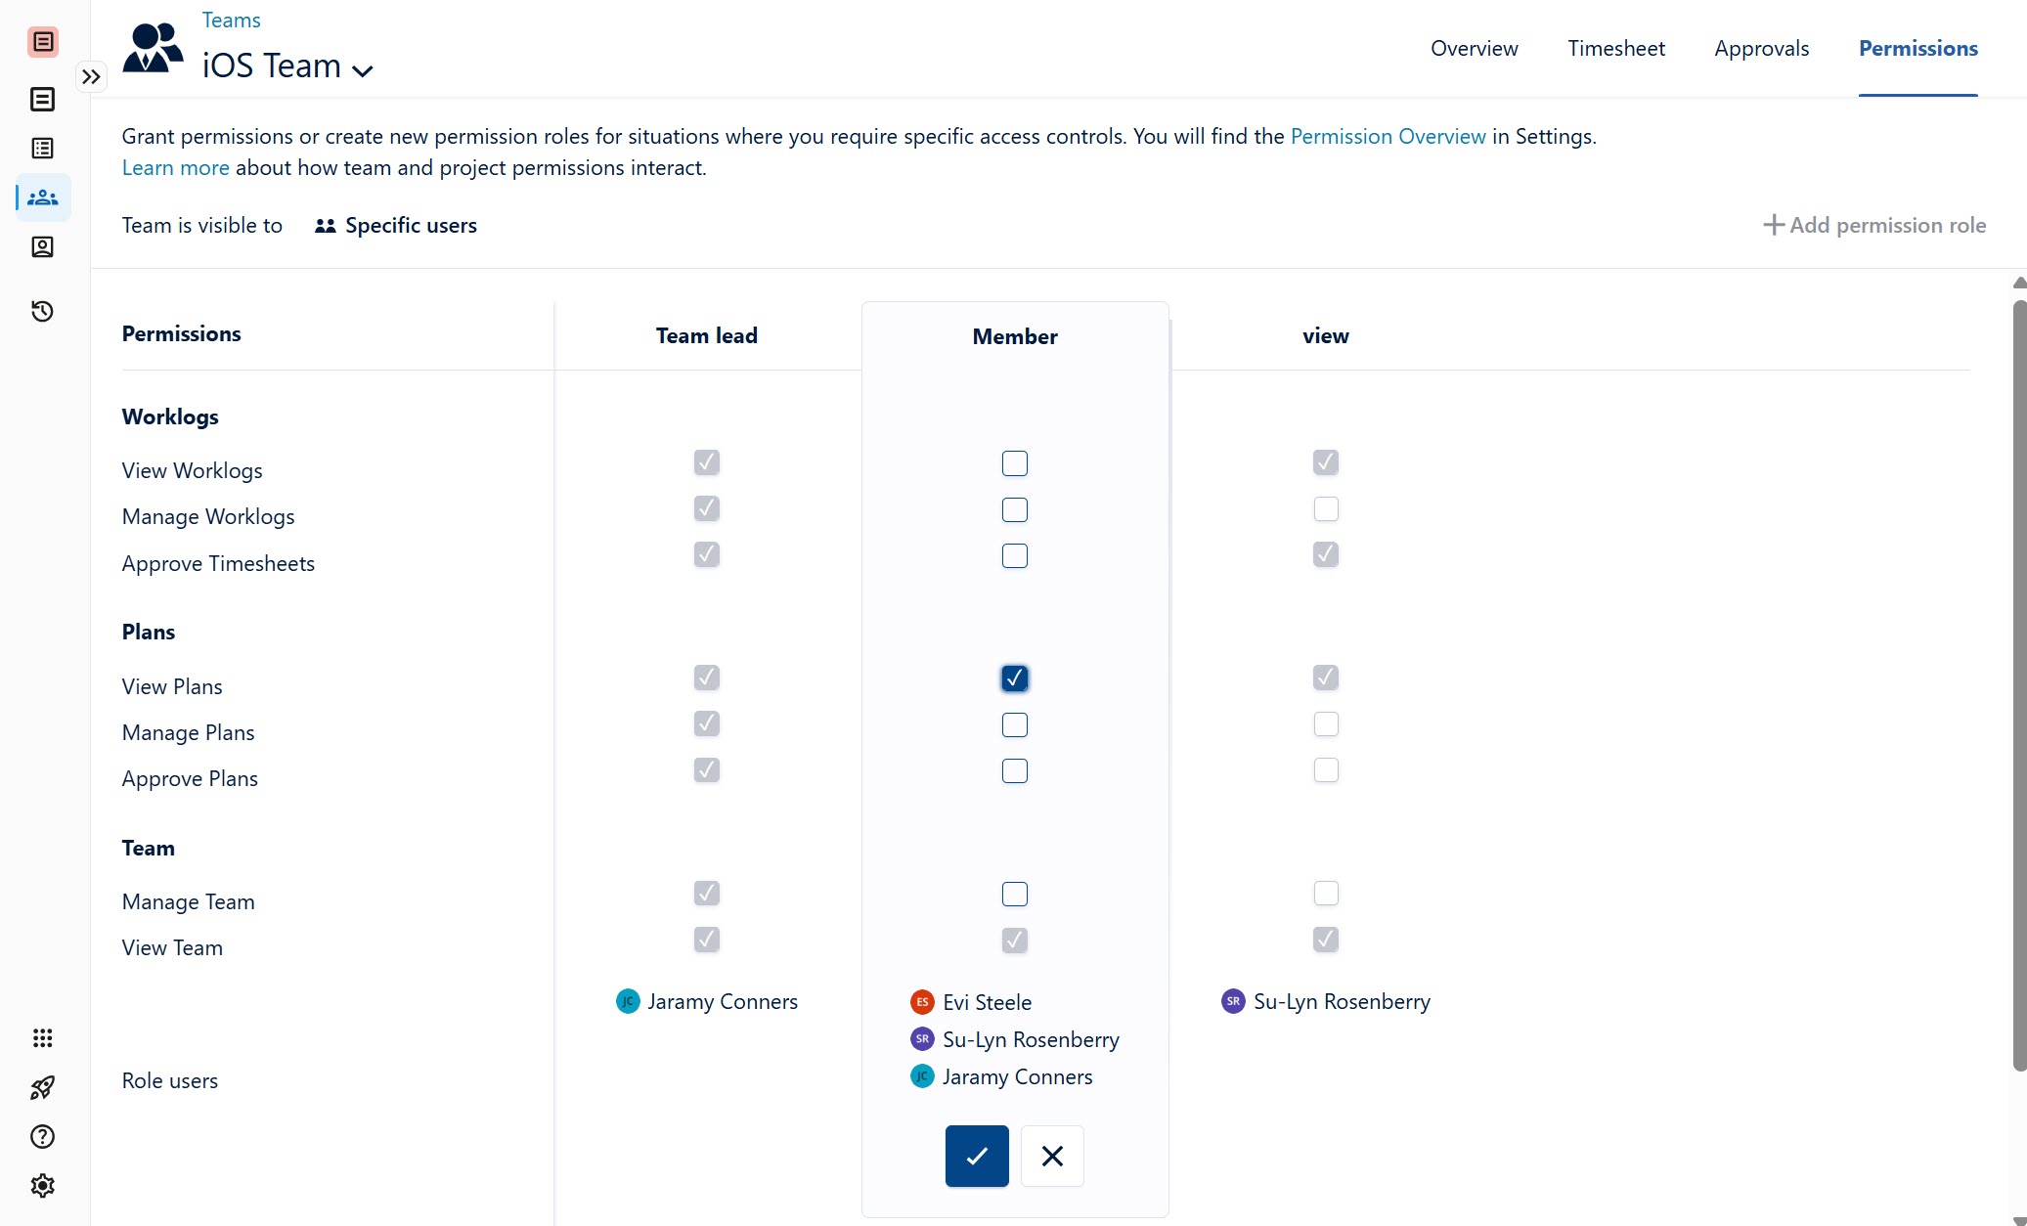Enable View Worklogs for Member role
Viewport: 2027px width, 1226px height.
1014,462
